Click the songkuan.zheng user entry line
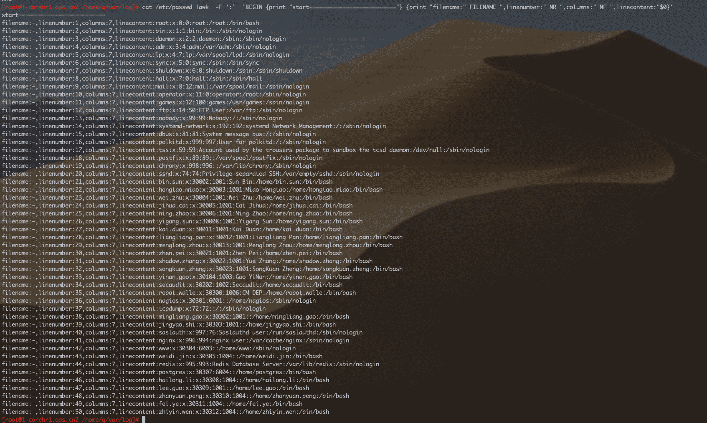Screen dimensions: 707x423 click(202, 269)
